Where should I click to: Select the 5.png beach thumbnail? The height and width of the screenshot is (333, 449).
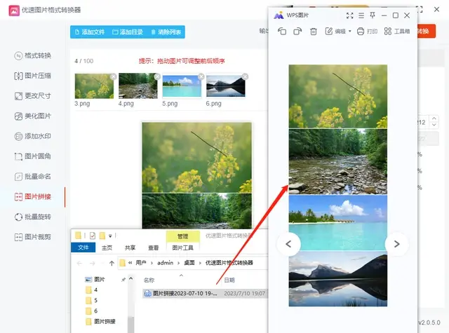coord(181,87)
